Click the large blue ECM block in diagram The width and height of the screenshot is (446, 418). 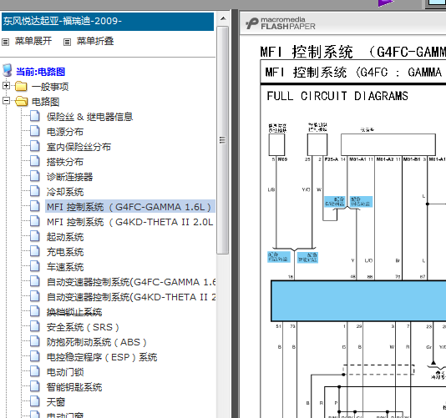click(x=358, y=300)
